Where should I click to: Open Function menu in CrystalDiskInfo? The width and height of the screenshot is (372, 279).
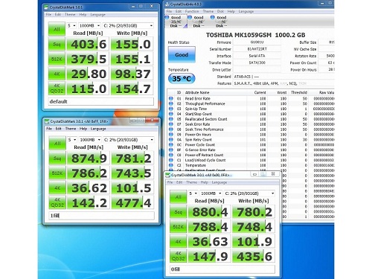click(x=192, y=11)
